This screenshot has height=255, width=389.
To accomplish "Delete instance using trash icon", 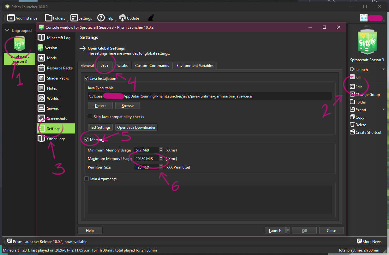I will [352, 125].
